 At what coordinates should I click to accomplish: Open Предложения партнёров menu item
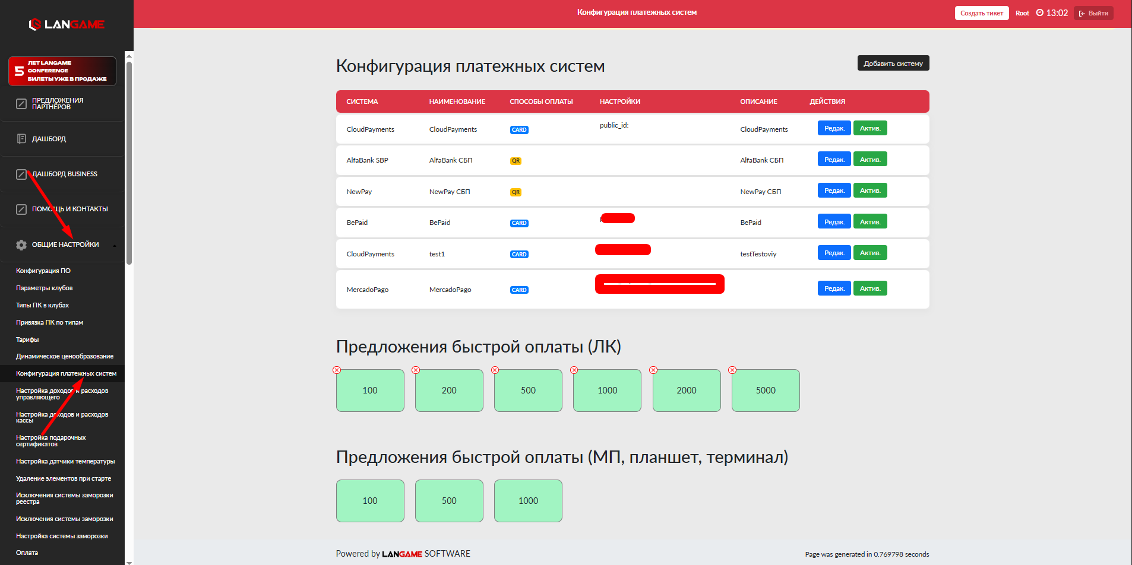pos(58,104)
